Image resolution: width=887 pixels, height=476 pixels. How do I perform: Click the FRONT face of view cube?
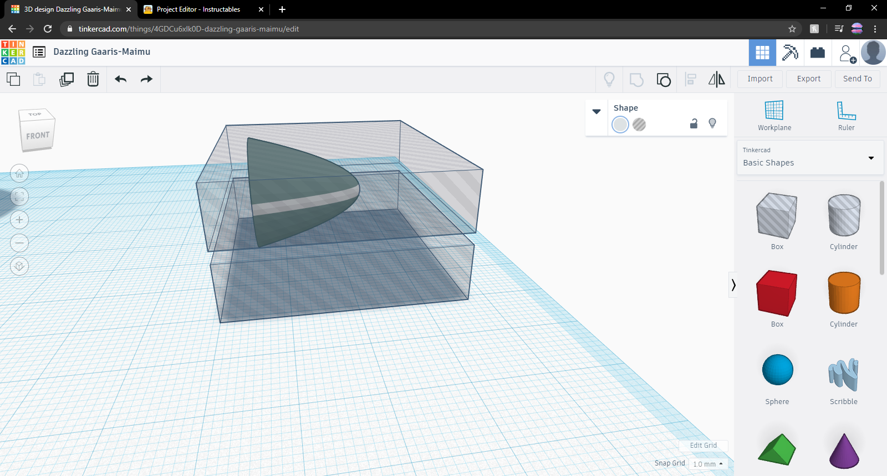tap(38, 136)
